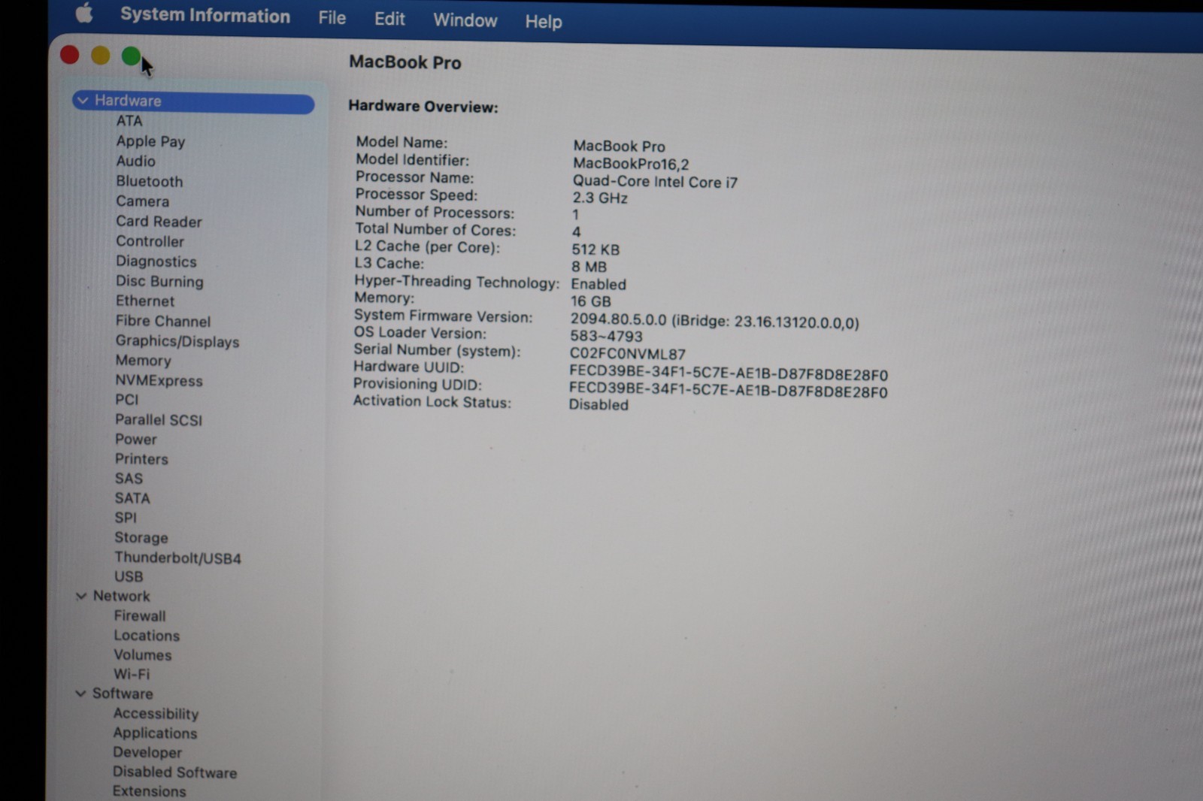This screenshot has width=1203, height=801.
Task: Click the serial number C02FC0NVML87
Action: [627, 354]
